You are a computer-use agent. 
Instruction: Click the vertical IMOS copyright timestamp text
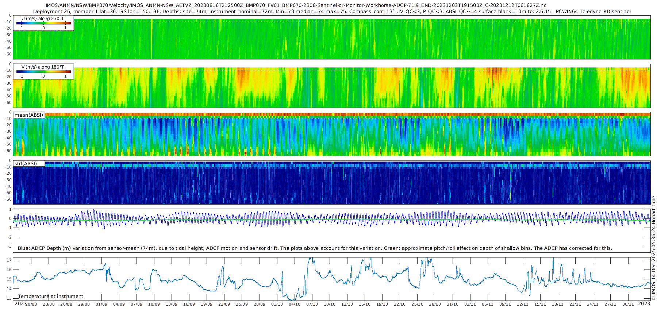653,248
